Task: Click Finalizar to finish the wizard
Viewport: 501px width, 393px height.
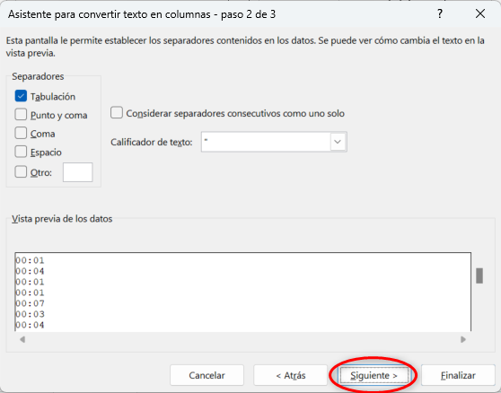Action: click(458, 375)
